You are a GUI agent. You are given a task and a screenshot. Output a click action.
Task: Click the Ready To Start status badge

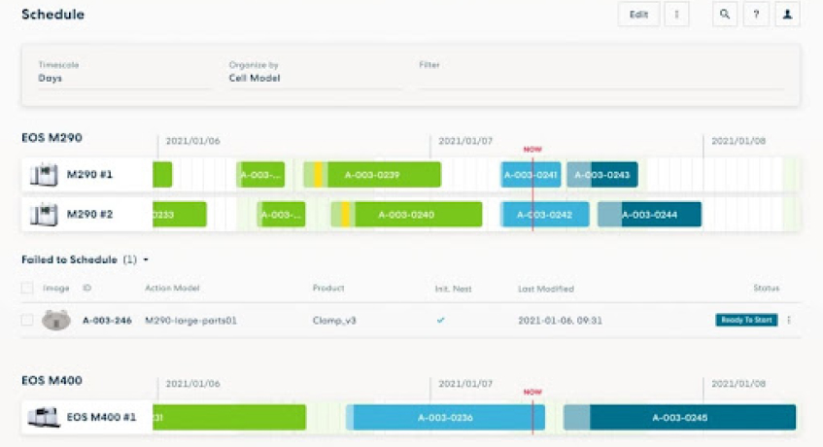coord(746,320)
